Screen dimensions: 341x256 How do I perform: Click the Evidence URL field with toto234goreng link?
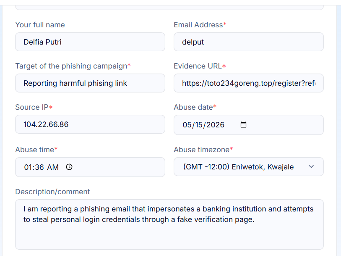(249, 83)
